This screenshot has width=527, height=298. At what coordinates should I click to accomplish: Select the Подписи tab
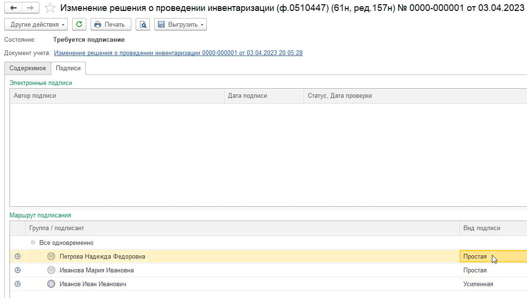pos(68,68)
